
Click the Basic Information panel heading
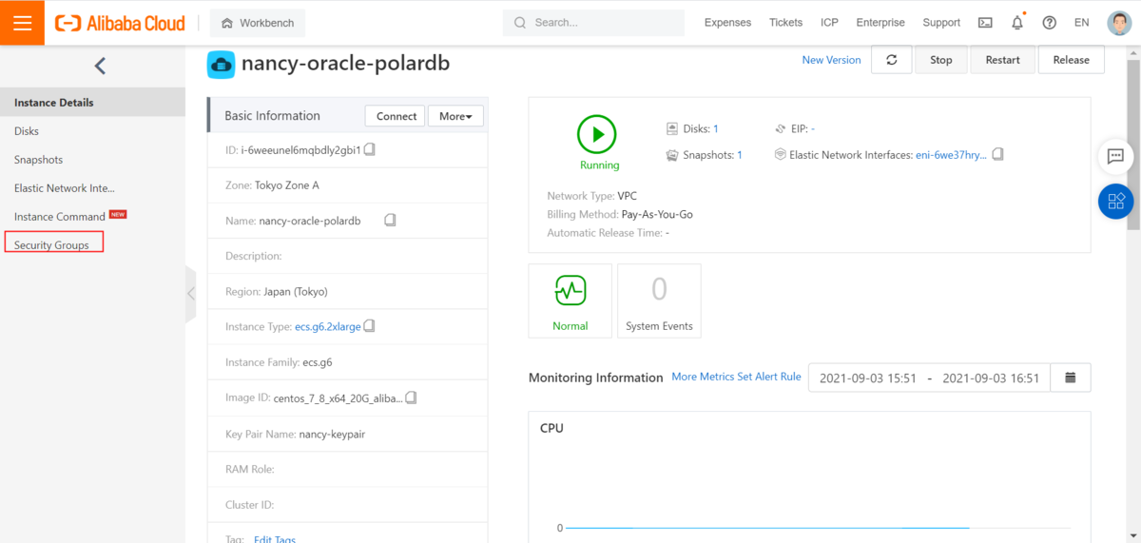tap(272, 116)
